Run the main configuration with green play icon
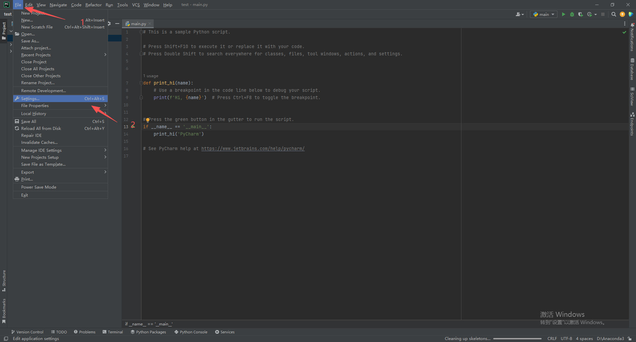Image resolution: width=636 pixels, height=342 pixels. coord(563,14)
